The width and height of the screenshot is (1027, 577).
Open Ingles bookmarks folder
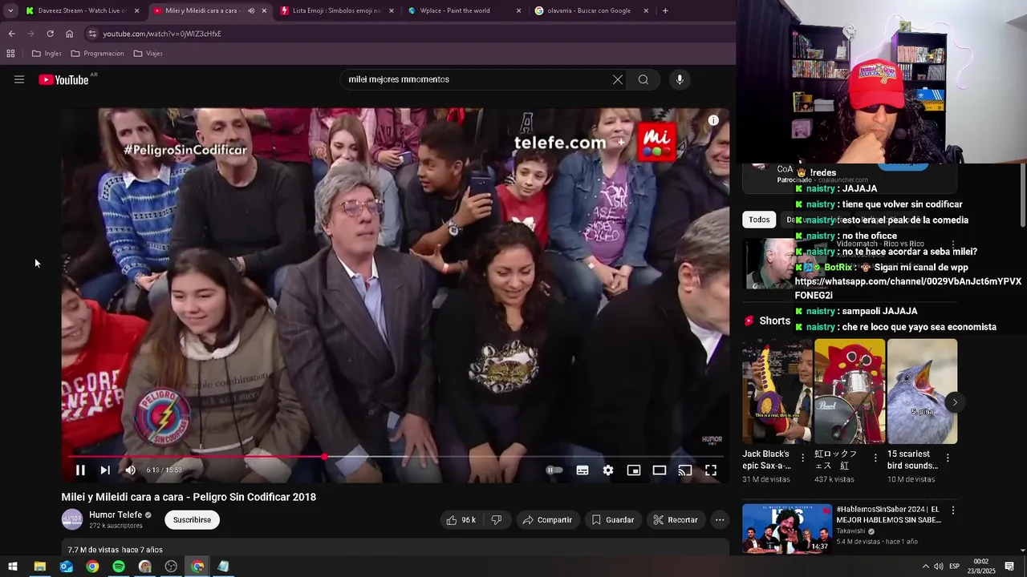[47, 54]
